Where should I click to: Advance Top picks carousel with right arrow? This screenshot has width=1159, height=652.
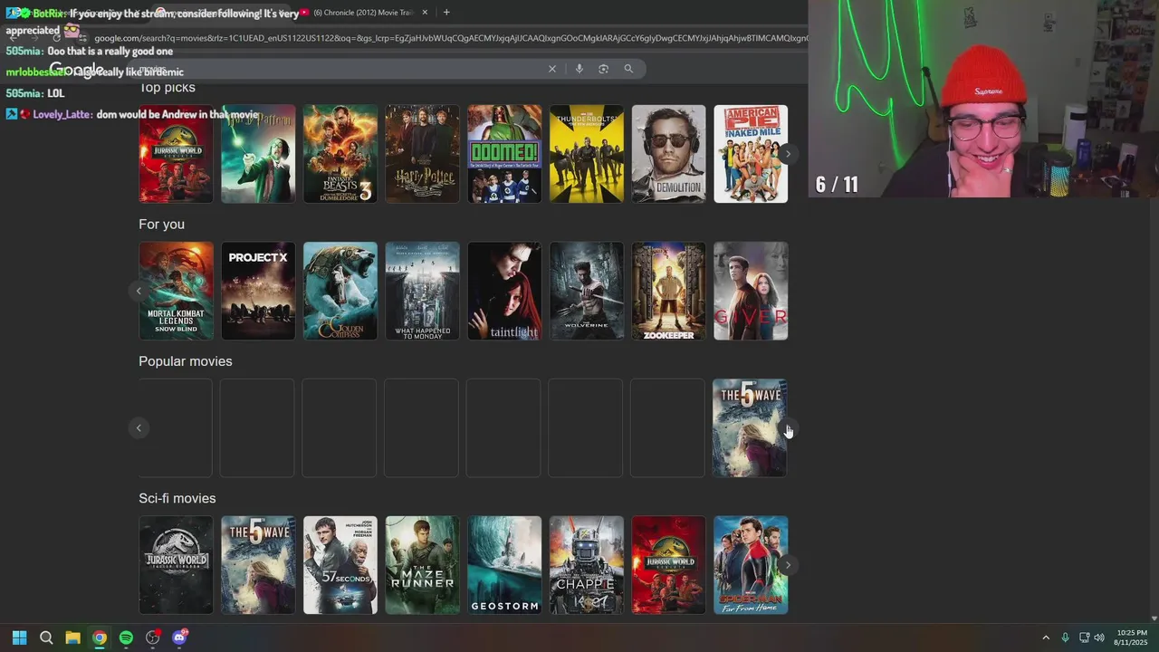(788, 154)
